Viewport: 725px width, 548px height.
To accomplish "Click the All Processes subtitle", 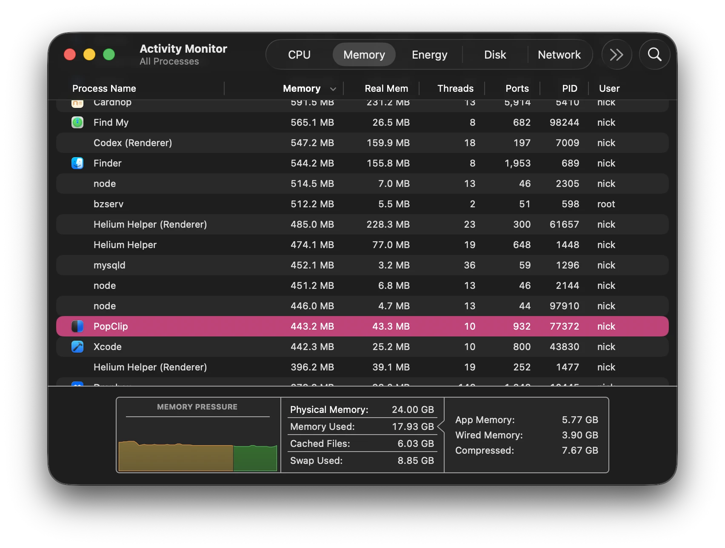I will 169,62.
